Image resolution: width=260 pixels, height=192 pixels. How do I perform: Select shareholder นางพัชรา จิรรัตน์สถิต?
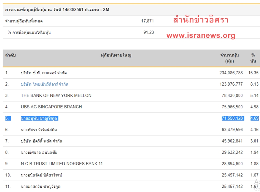39,130
